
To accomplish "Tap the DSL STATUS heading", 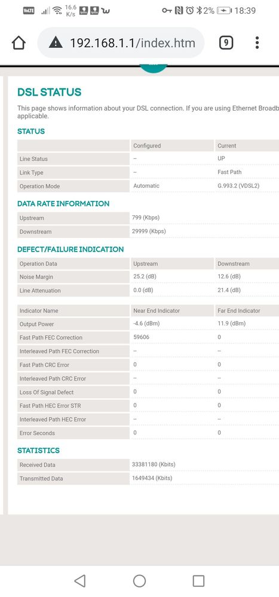I will [50, 92].
